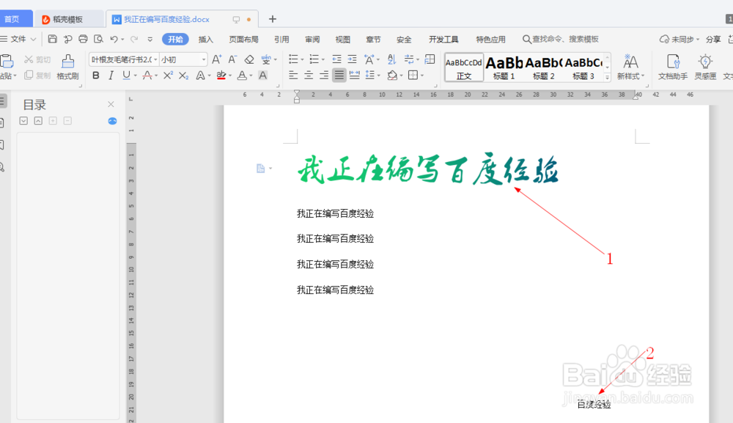Expand the bullet list dropdown

tap(302, 60)
